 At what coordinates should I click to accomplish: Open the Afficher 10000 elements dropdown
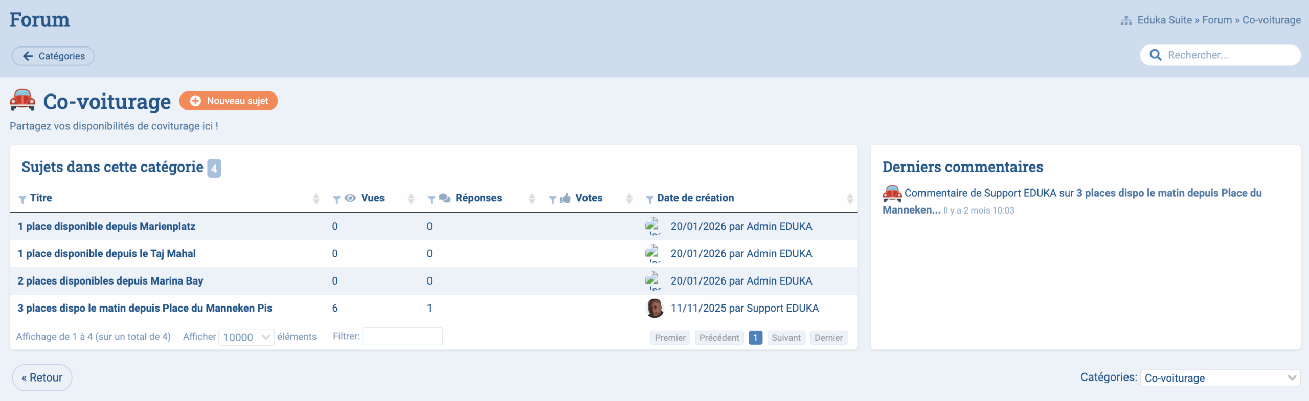click(x=246, y=337)
